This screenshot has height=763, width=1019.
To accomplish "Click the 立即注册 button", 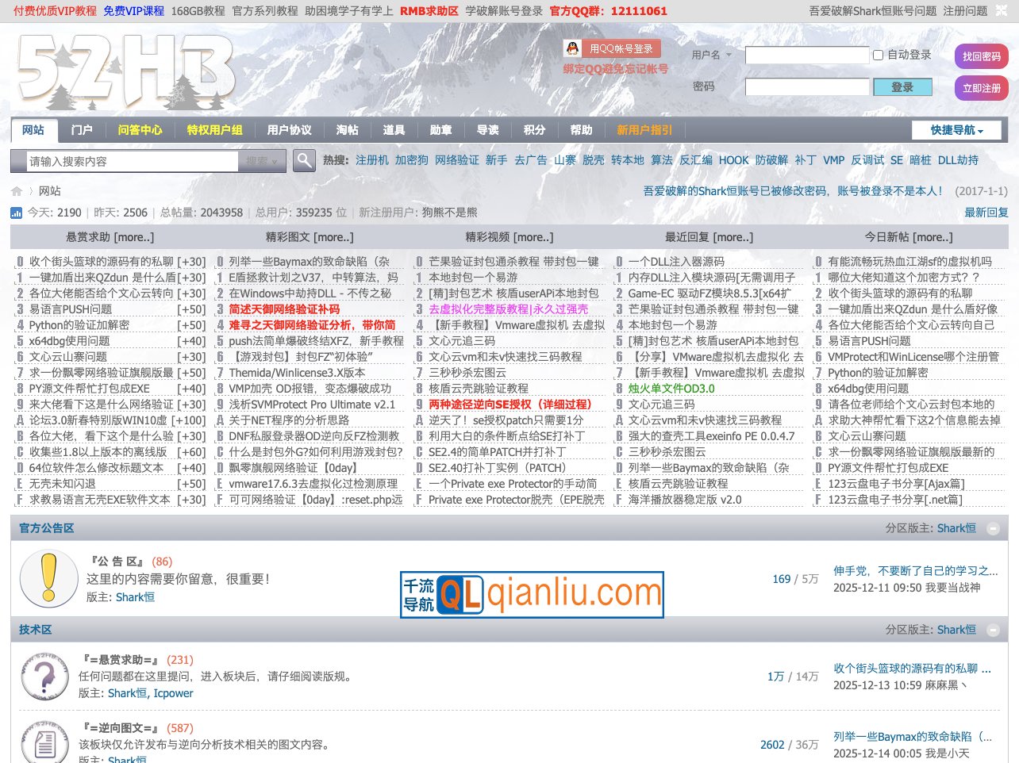I will (981, 88).
